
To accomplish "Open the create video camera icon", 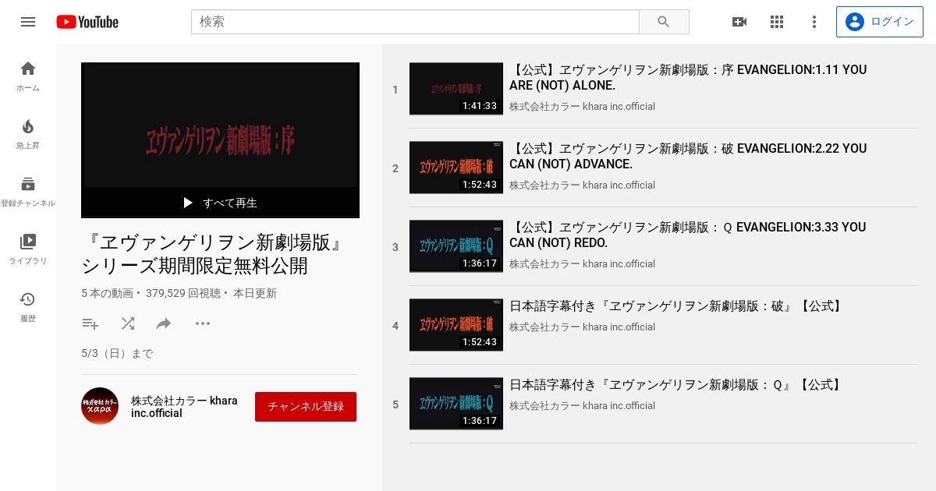I will coord(739,22).
